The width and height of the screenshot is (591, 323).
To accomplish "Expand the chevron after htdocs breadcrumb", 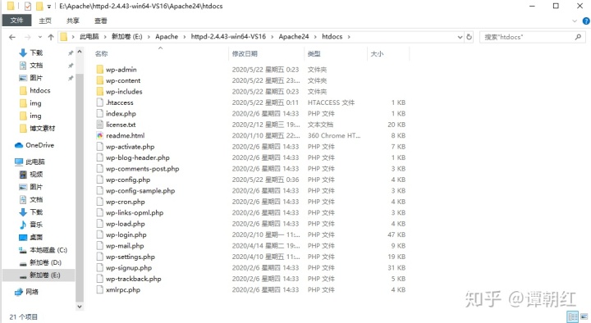I will click(349, 37).
